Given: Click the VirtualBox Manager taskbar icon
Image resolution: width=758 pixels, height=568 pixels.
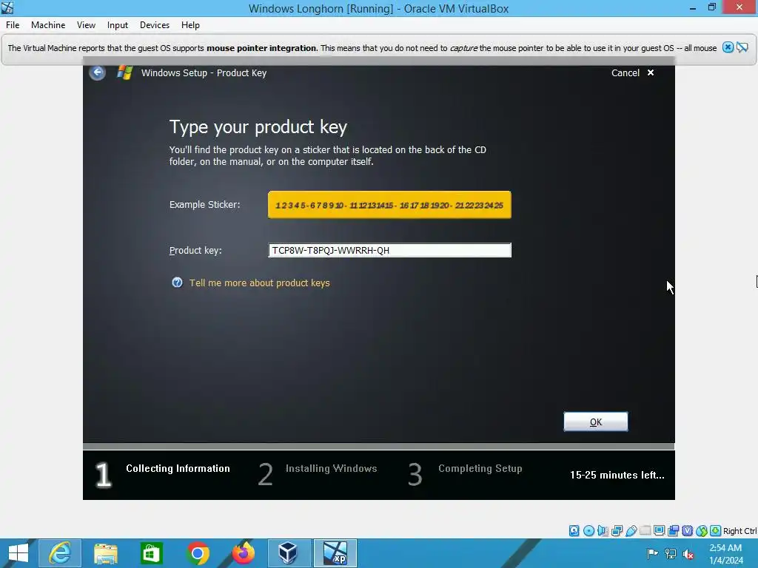Looking at the screenshot, I should pyautogui.click(x=289, y=553).
